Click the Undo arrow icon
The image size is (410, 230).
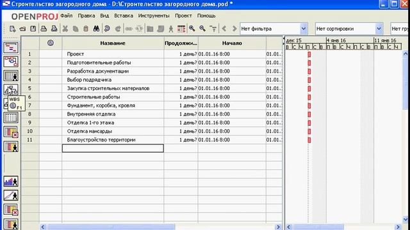click(107, 29)
